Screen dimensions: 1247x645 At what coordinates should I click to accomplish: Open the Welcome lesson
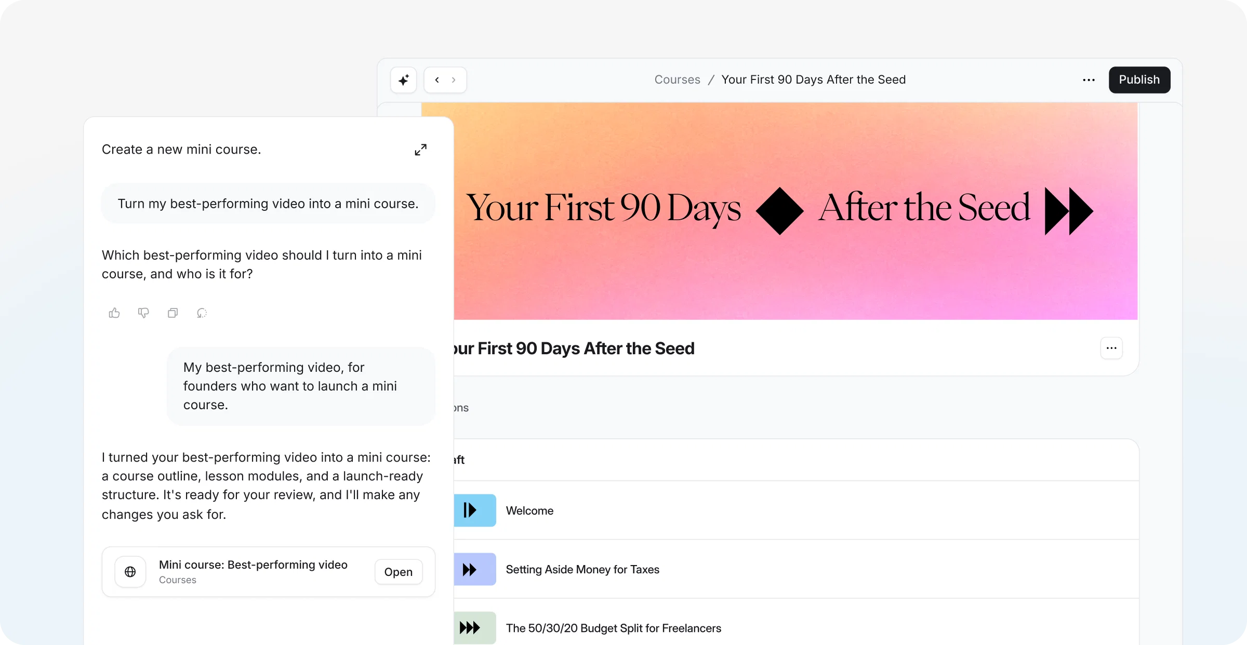click(x=795, y=510)
